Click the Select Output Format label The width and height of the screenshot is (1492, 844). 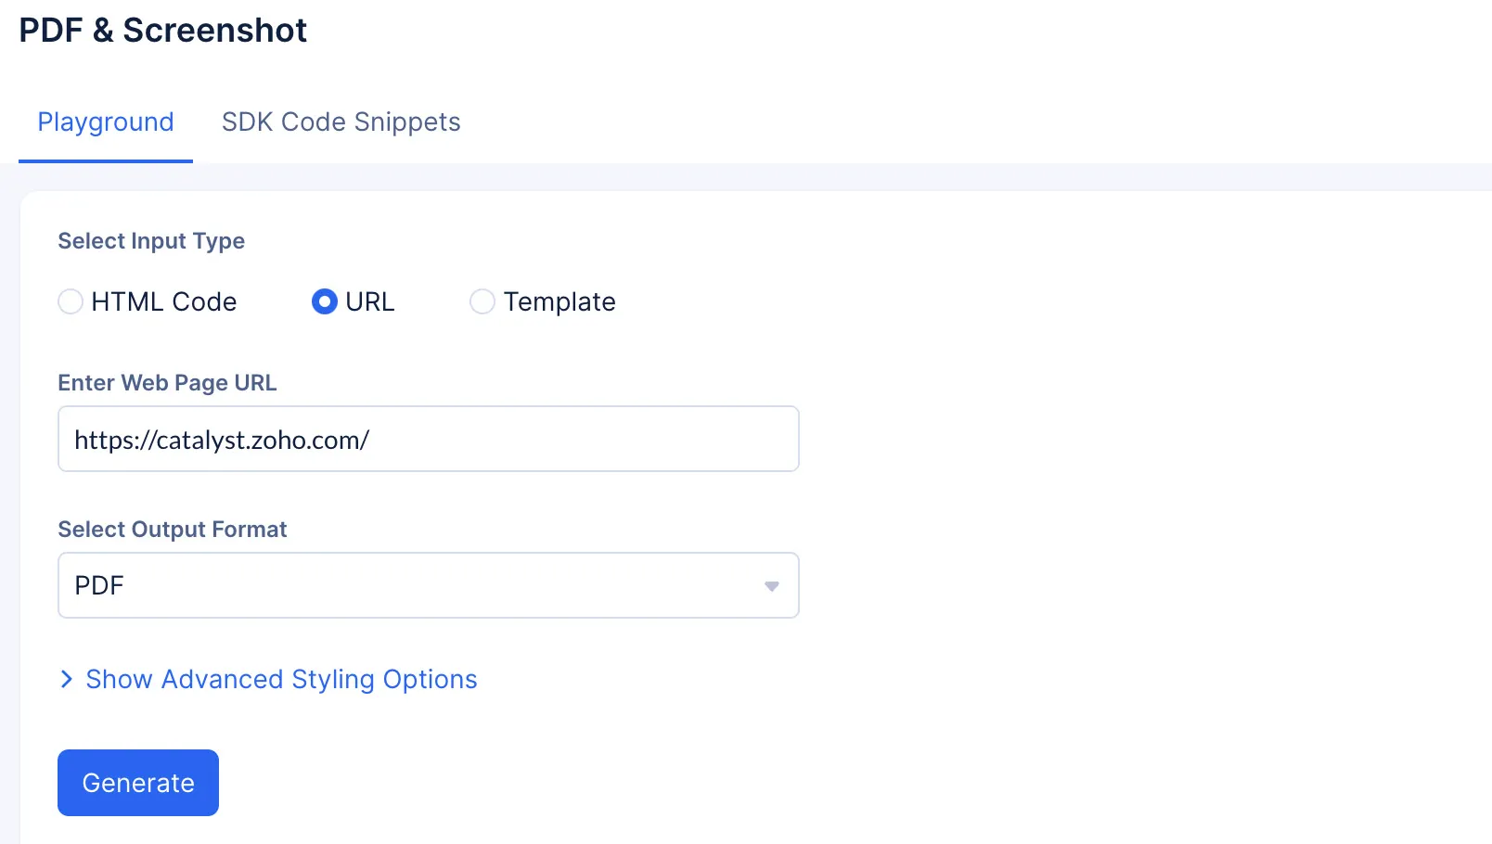click(x=173, y=530)
